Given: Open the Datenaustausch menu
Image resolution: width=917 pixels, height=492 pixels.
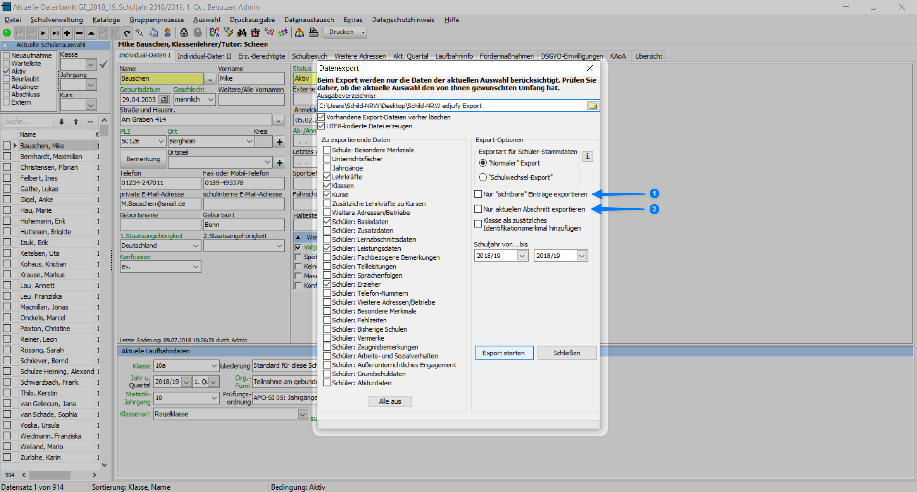Looking at the screenshot, I should click(x=309, y=20).
